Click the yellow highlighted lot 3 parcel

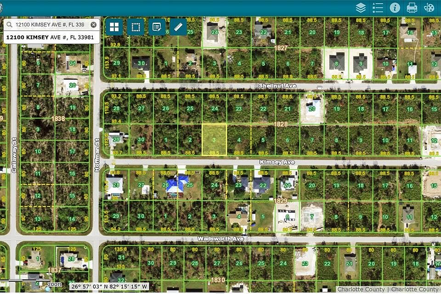215,139
